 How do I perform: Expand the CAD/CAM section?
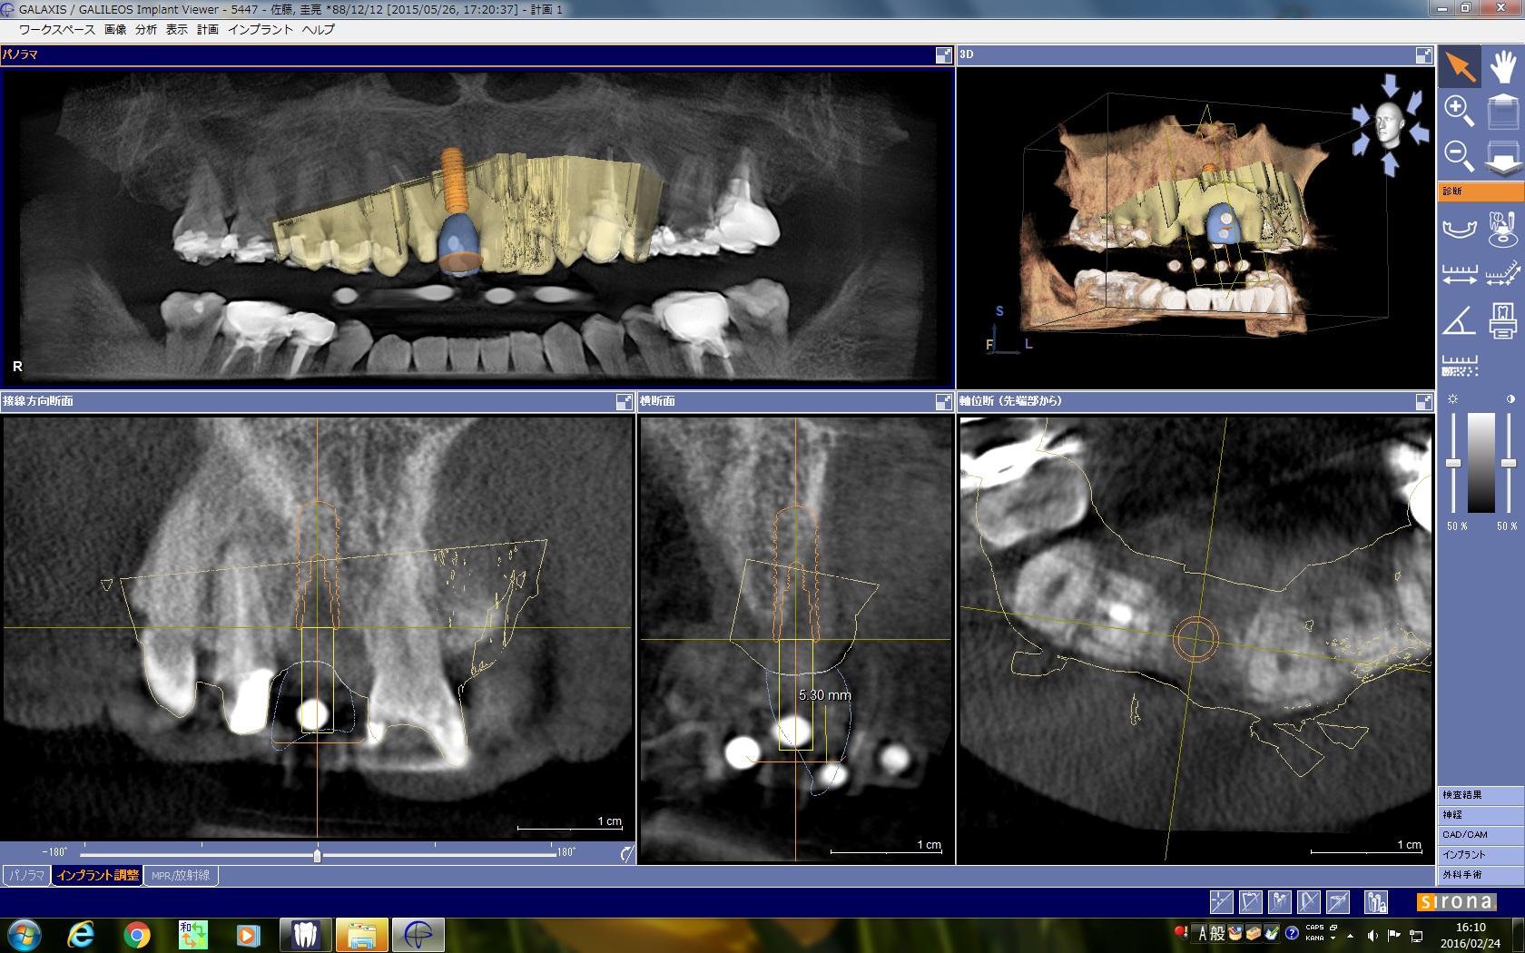click(1481, 835)
